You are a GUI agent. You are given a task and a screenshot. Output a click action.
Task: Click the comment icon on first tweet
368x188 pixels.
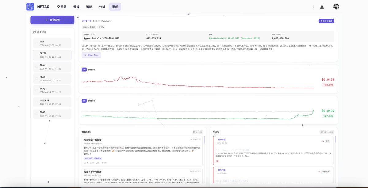[97, 163]
